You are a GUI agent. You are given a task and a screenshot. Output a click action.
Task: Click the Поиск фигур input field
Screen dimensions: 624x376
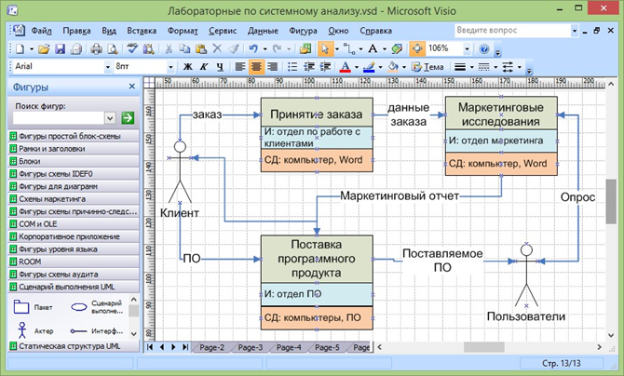[59, 118]
